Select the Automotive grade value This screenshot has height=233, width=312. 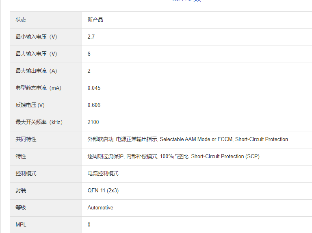pos(100,207)
